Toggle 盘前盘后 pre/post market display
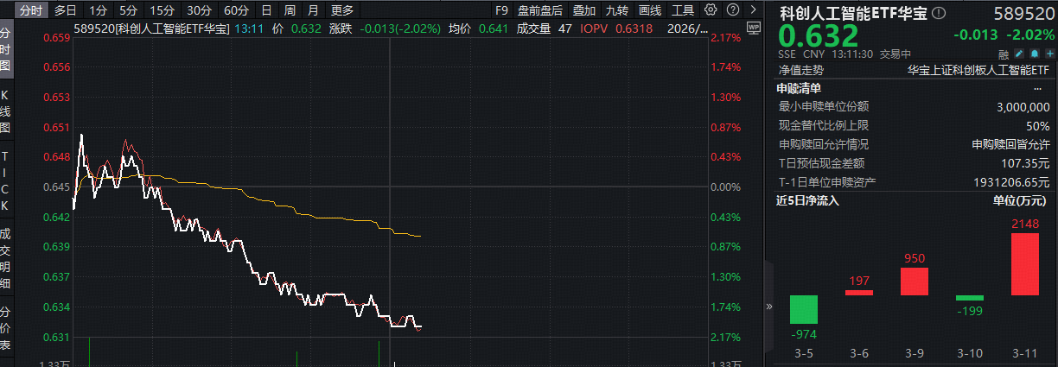This screenshot has width=1058, height=367. (x=539, y=10)
